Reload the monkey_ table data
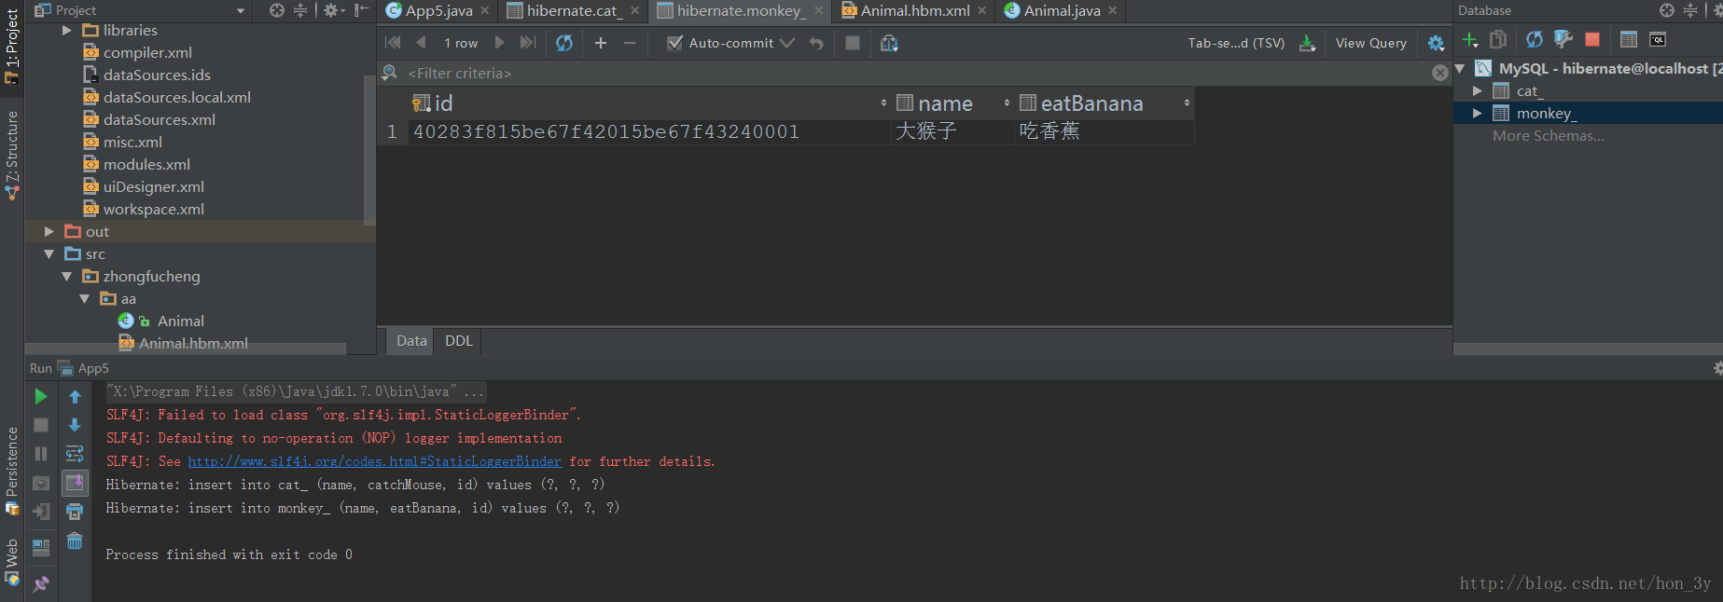Screen dimensions: 1723x602 [564, 43]
